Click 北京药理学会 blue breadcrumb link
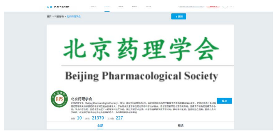The height and width of the screenshot is (135, 278). pos(74,16)
